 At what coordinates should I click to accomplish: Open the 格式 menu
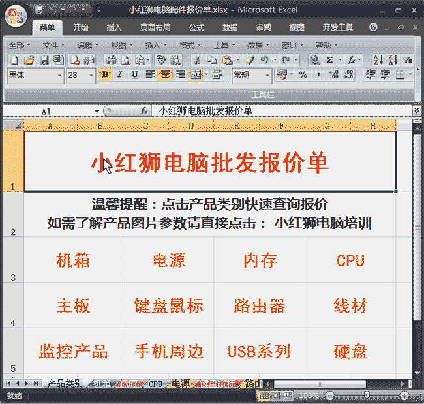[190, 45]
